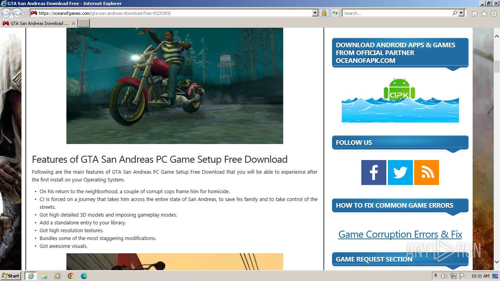Click the Features of GTA San Andreas heading
Viewport: 500px width, 281px height.
point(159,159)
